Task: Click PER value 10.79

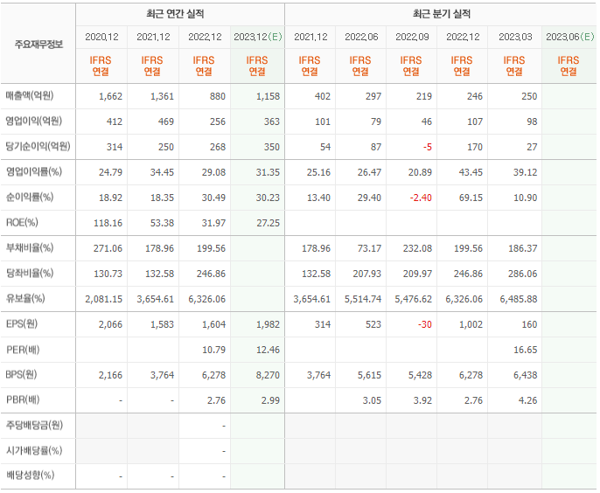Action: coord(214,350)
